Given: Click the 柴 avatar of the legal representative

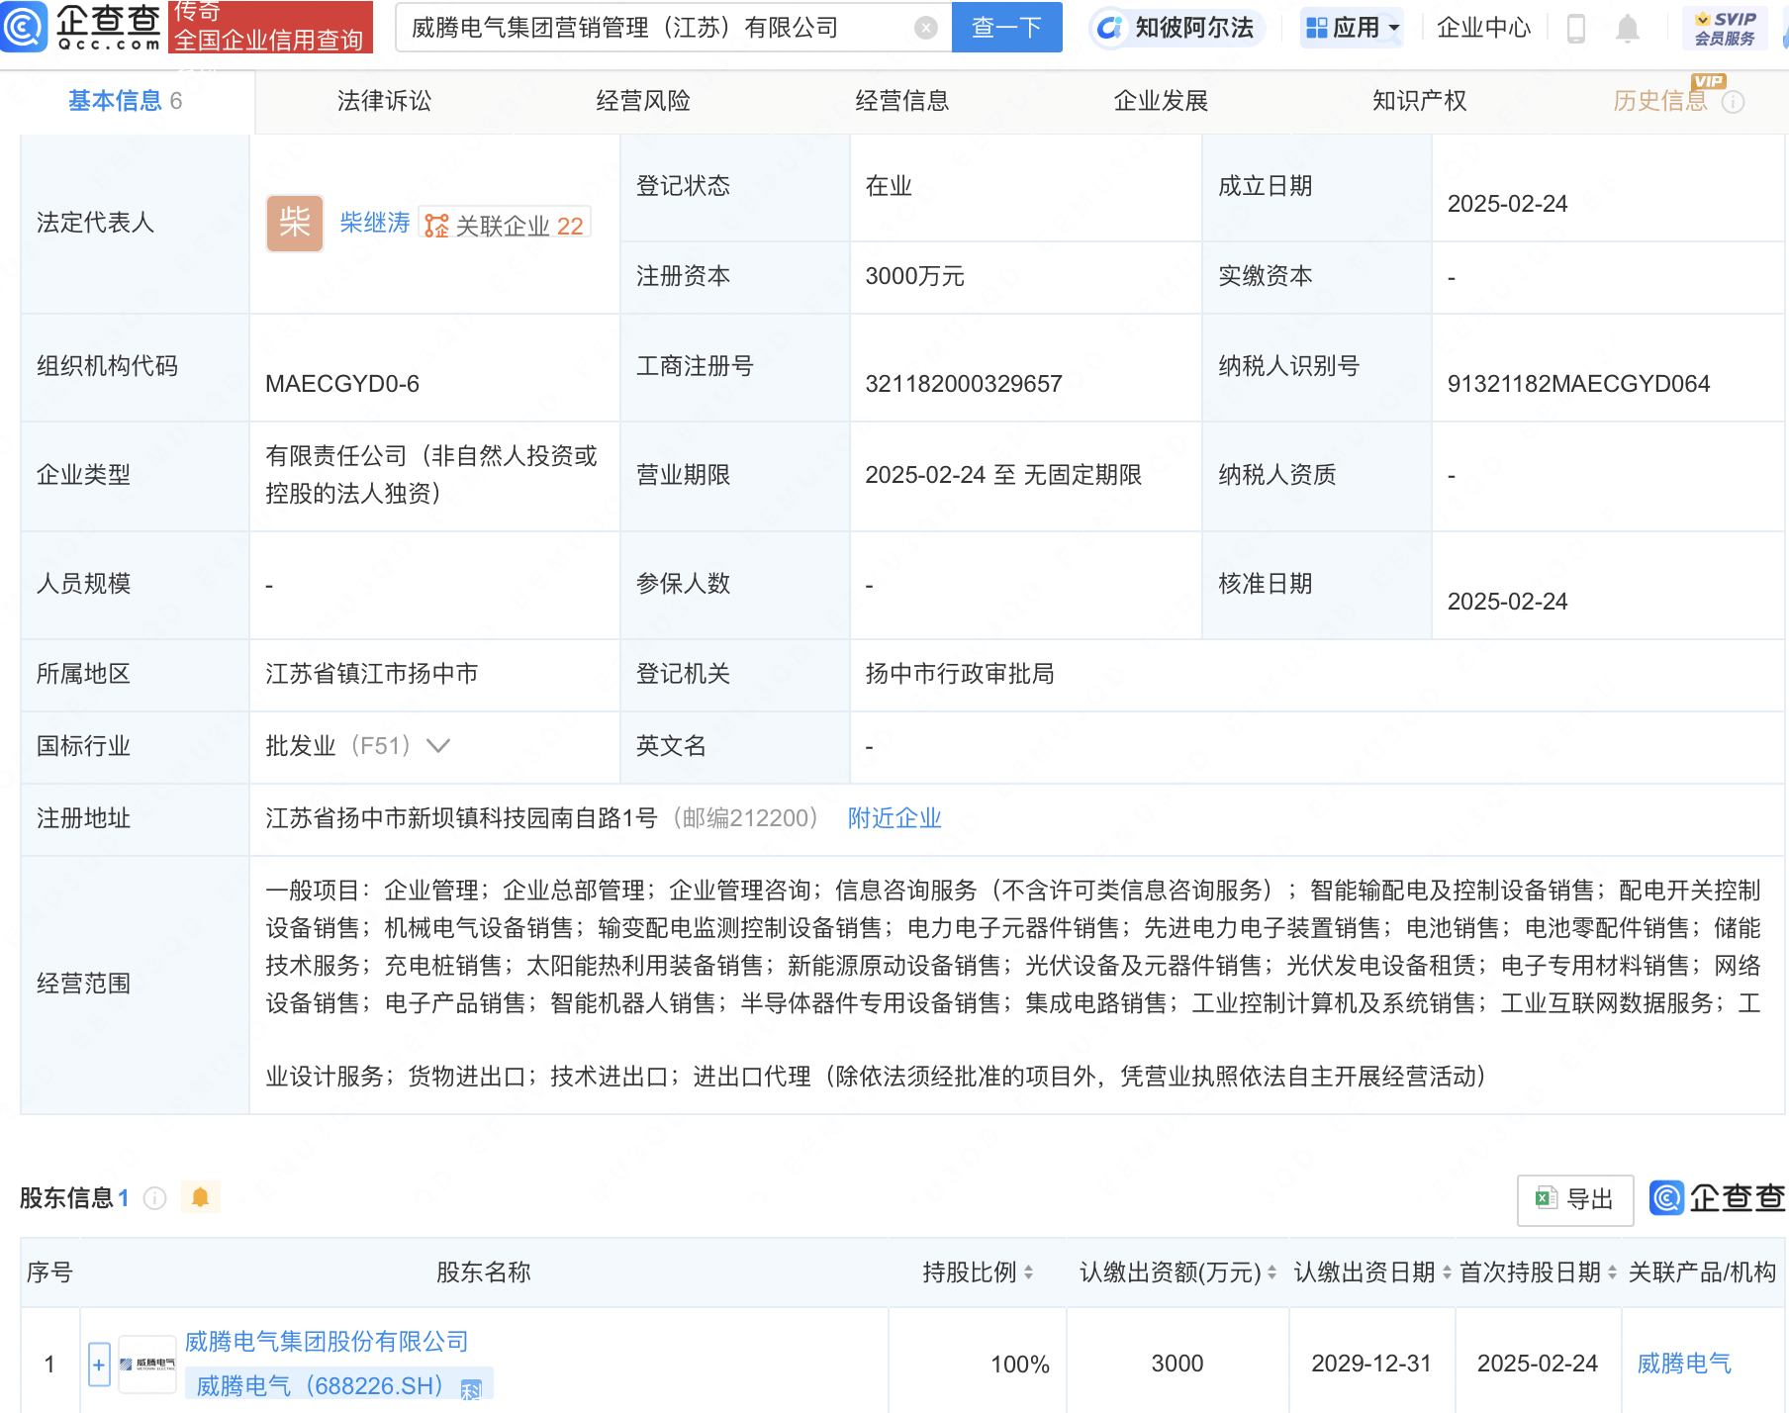Looking at the screenshot, I should point(295,223).
